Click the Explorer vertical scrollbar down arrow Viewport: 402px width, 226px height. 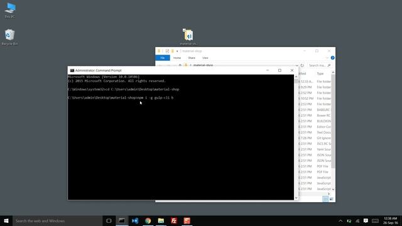pyautogui.click(x=333, y=189)
